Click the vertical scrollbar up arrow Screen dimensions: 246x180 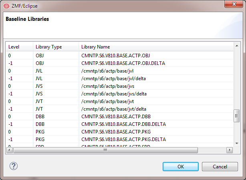coord(237,46)
